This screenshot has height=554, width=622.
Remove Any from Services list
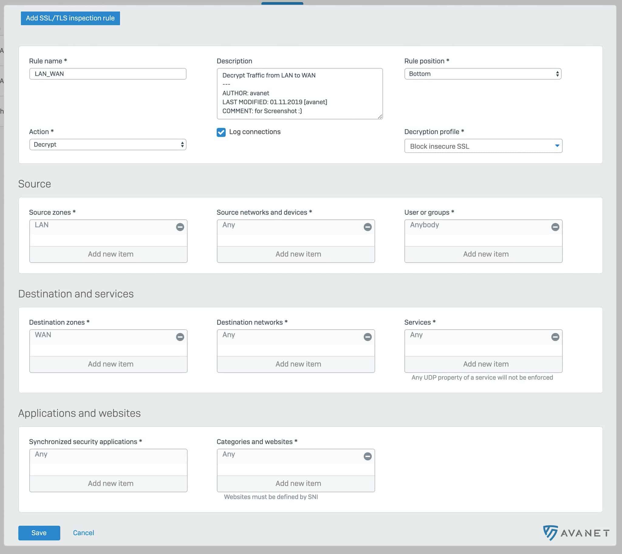555,337
